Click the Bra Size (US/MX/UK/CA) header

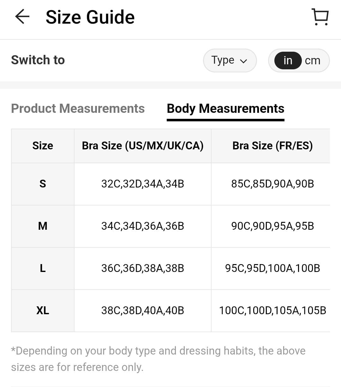[x=143, y=146]
